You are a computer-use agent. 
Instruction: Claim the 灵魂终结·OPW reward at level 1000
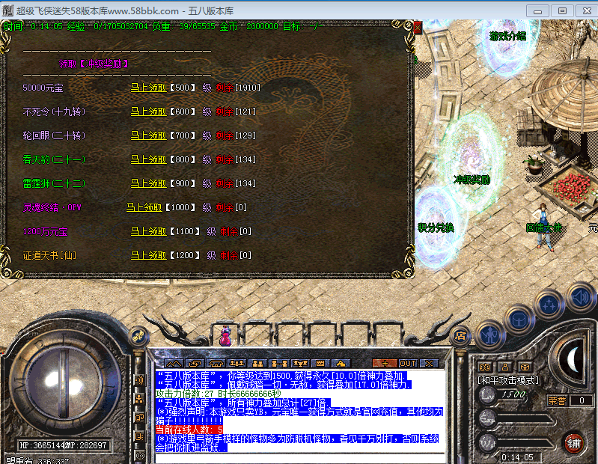(144, 207)
